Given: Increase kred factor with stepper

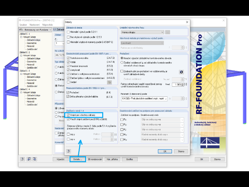Looking at the screenshot, I should (182, 84).
